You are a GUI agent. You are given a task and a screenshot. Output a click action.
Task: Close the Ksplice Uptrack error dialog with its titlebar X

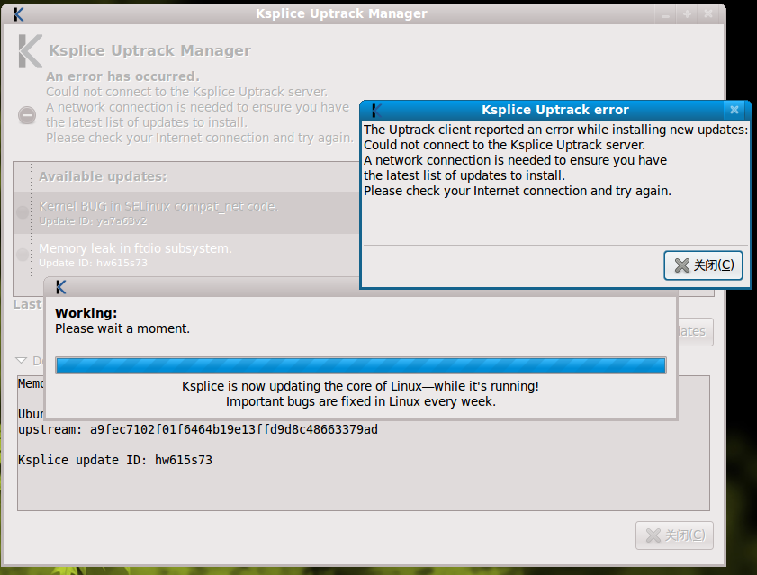(x=734, y=110)
